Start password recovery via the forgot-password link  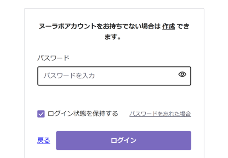tap(160, 114)
